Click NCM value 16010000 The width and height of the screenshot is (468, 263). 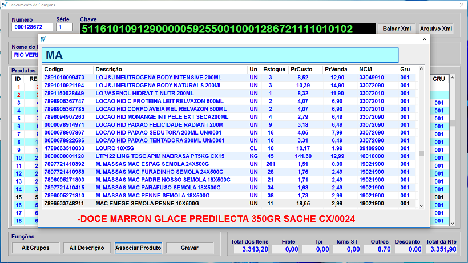point(372,156)
